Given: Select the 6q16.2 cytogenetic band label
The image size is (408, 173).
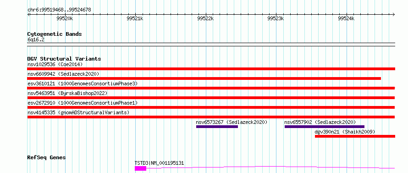Looking at the screenshot, I should 36,39.
